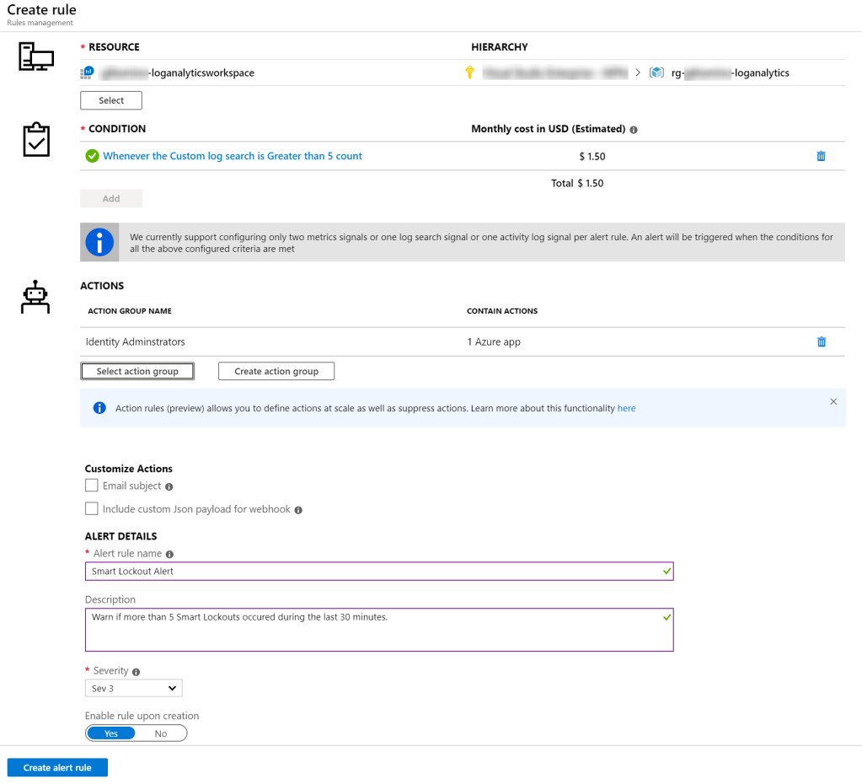This screenshot has width=862, height=784.
Task: Enable the Email subject checkbox
Action: [92, 486]
